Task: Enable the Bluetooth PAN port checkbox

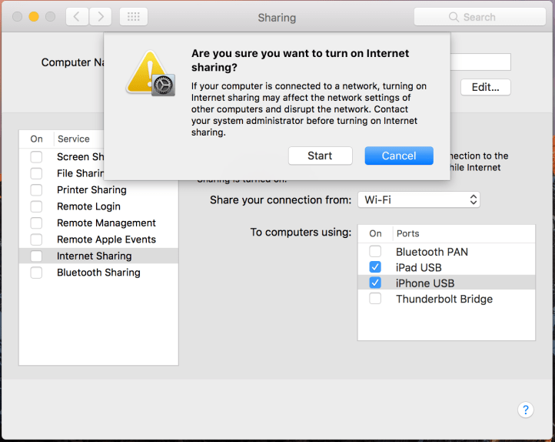Action: click(375, 252)
